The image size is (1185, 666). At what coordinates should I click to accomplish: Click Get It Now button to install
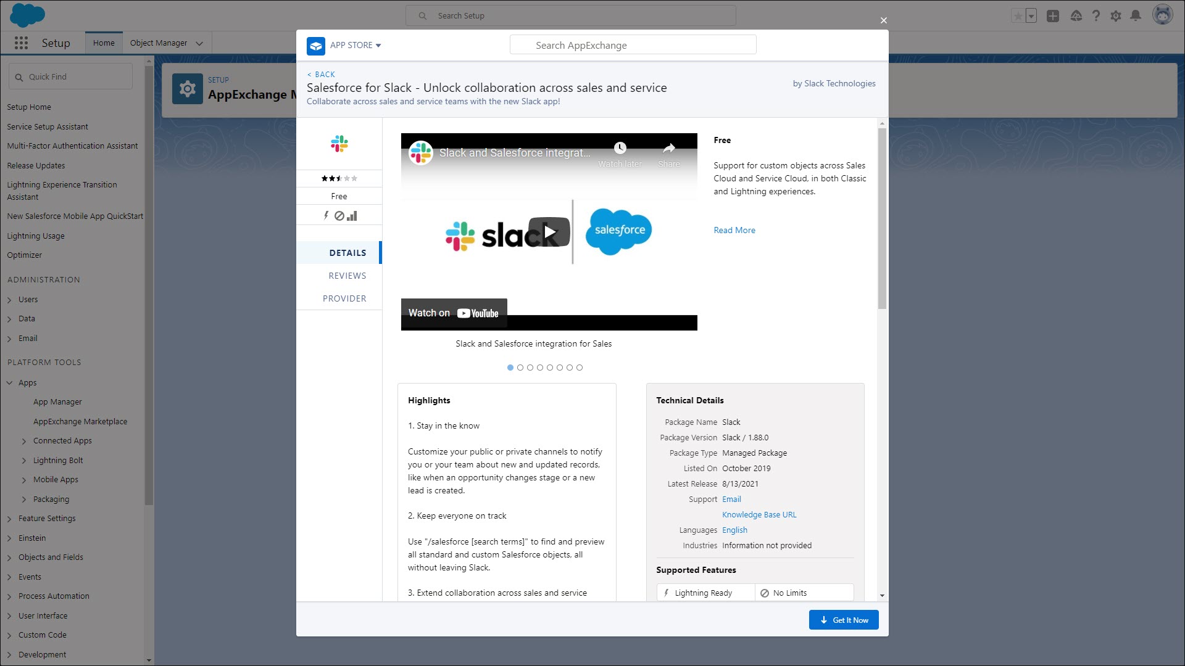844,620
